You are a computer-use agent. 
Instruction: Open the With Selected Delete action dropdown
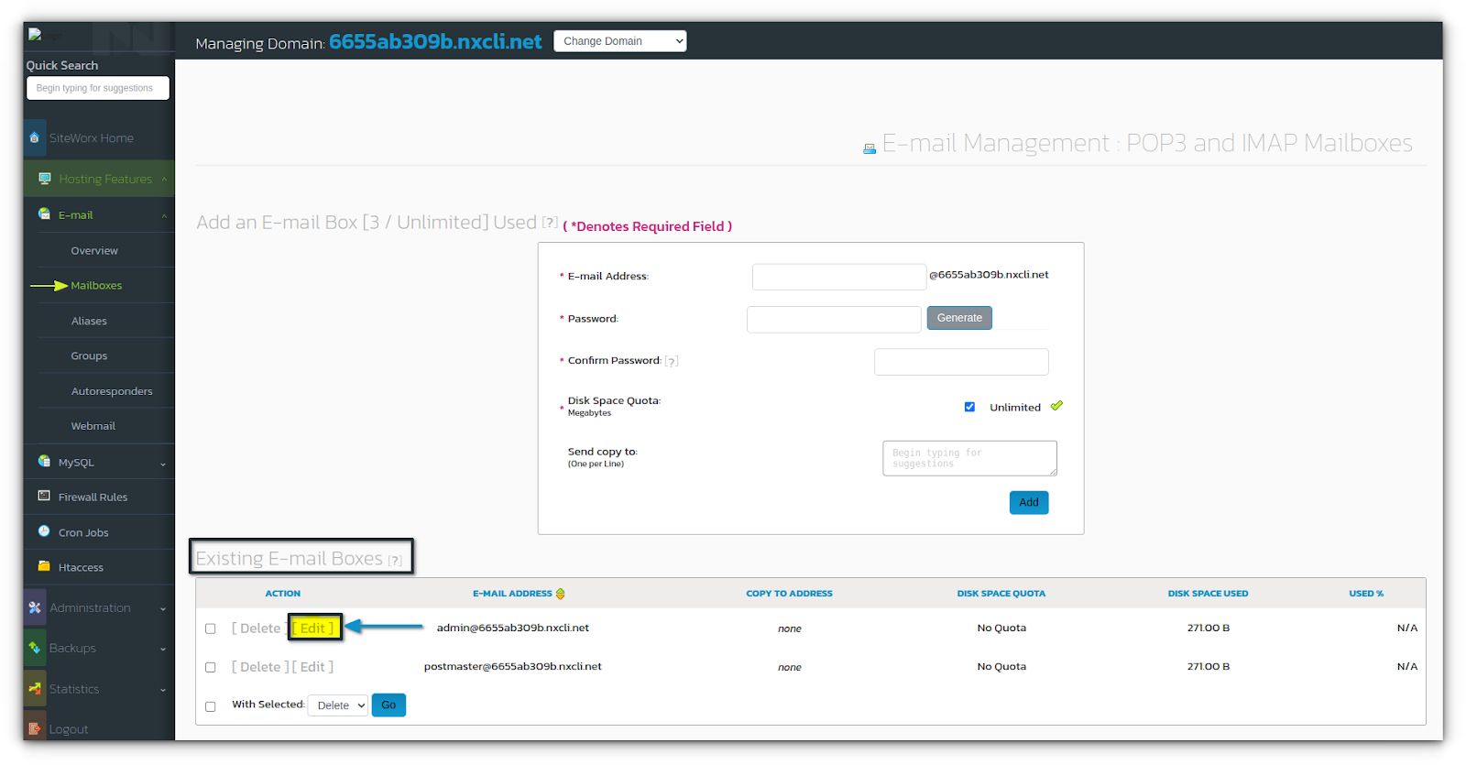(338, 705)
